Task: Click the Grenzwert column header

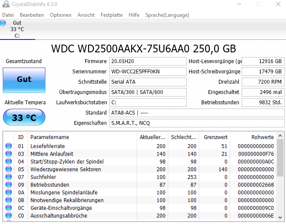Action: click(x=214, y=137)
